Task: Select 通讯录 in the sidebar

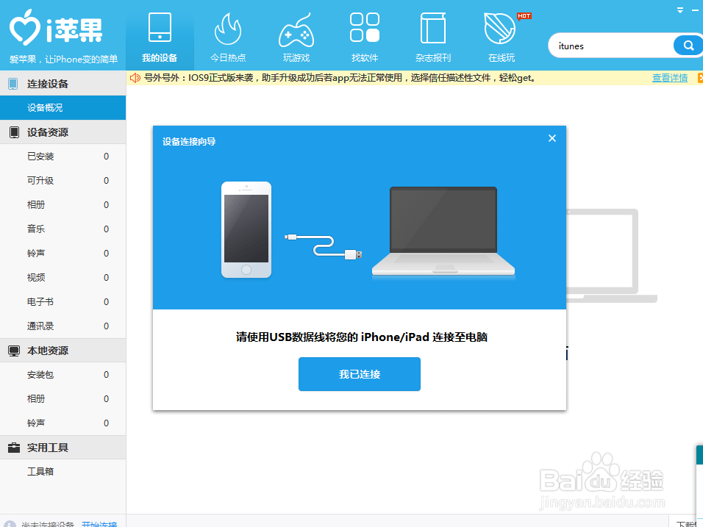Action: pos(63,326)
